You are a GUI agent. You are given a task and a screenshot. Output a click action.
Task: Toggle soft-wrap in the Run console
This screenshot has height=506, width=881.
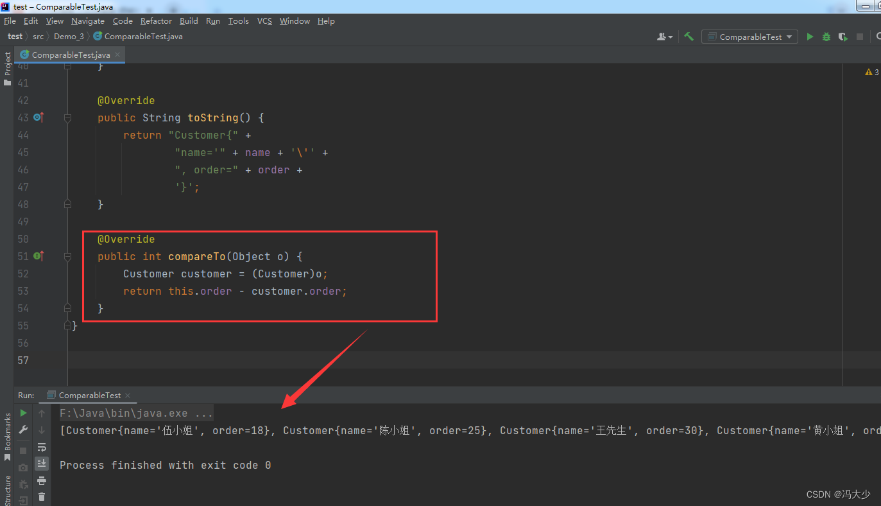point(42,447)
